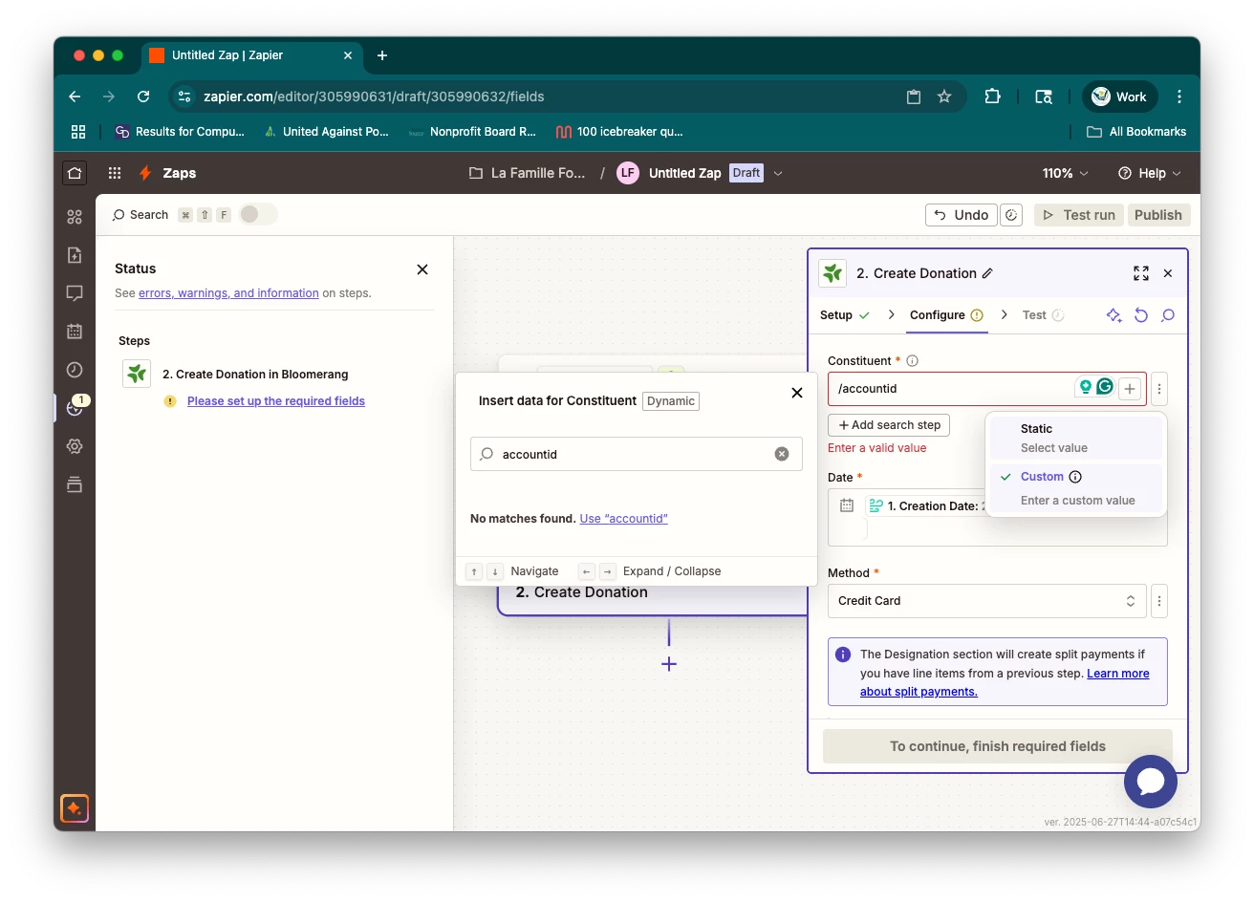This screenshot has height=902, width=1254.
Task: Click the Test run button
Action: (x=1079, y=215)
